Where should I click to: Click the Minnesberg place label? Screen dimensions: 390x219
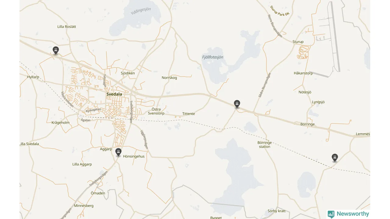[x=84, y=206]
